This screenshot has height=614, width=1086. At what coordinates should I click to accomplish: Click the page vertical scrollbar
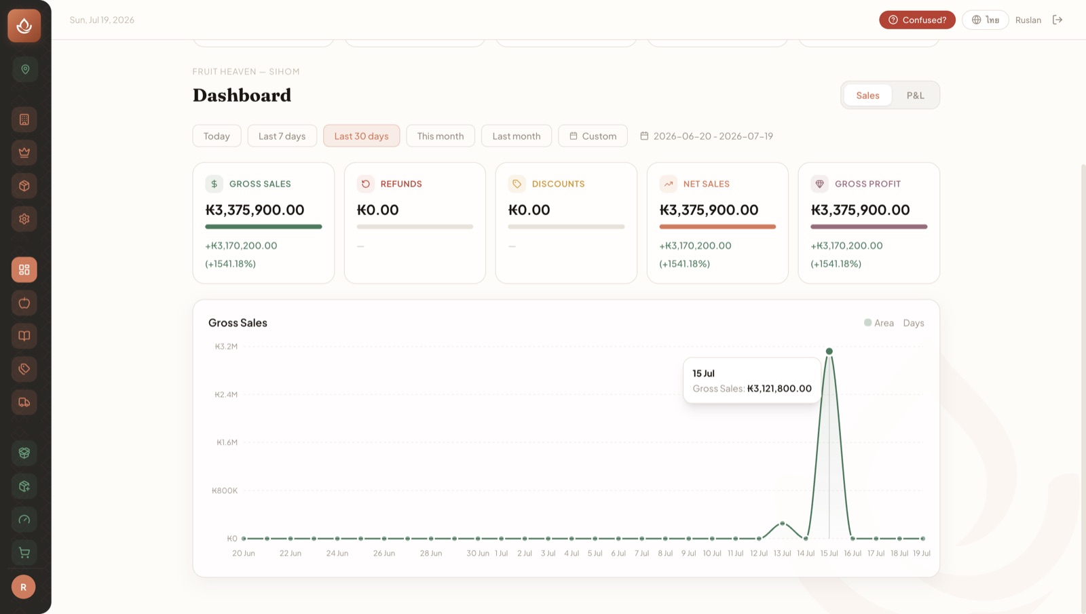(1083, 388)
